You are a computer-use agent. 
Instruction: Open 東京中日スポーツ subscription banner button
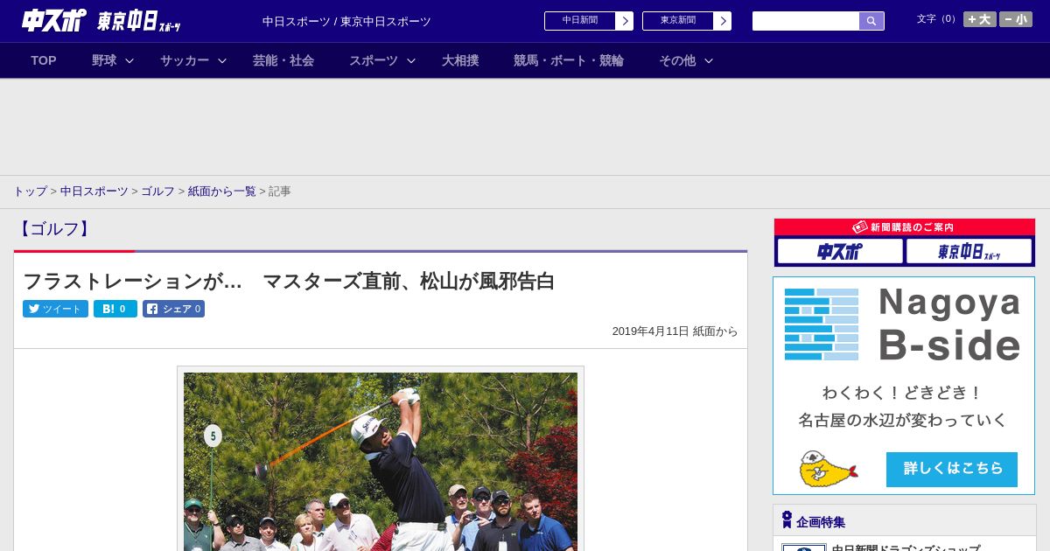click(969, 252)
